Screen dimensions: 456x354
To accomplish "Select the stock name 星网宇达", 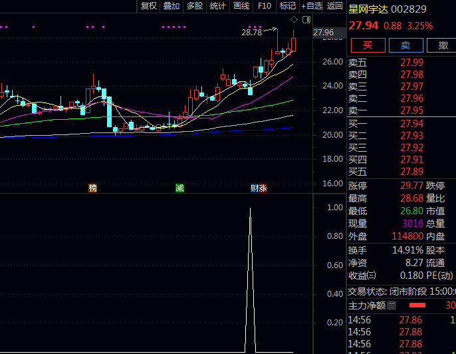I will tap(368, 9).
